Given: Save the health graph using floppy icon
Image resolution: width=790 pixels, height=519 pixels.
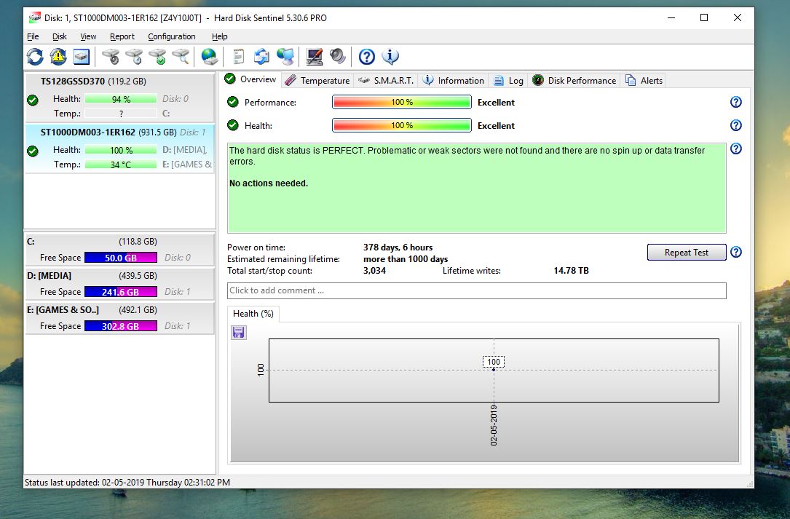Looking at the screenshot, I should pyautogui.click(x=239, y=333).
